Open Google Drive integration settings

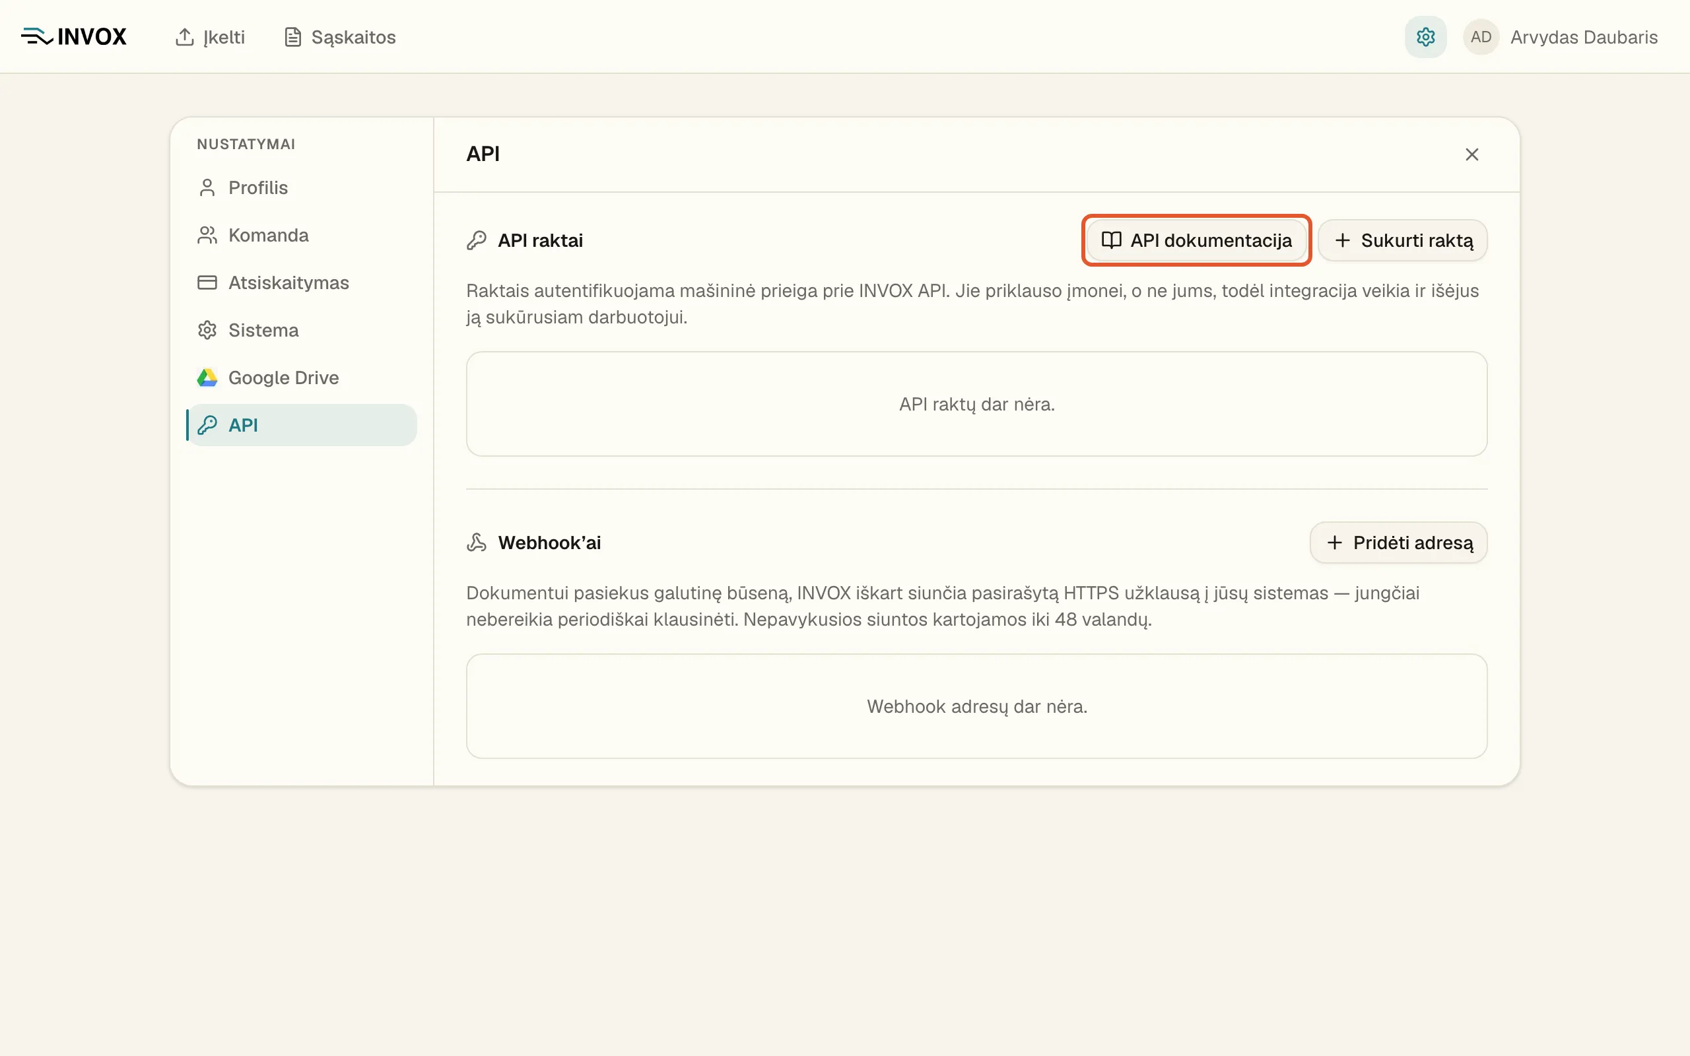click(x=302, y=378)
